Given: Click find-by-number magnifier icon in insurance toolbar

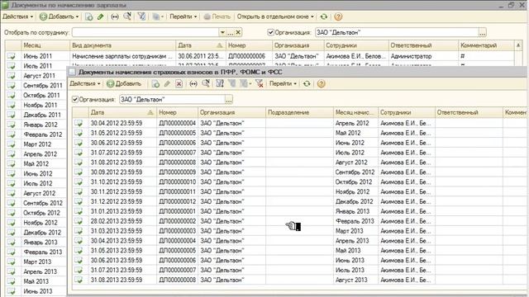Looking at the screenshot, I should [x=206, y=84].
